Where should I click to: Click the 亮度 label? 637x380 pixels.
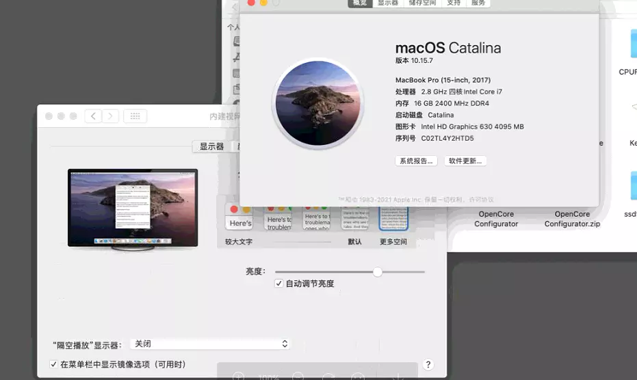(255, 271)
